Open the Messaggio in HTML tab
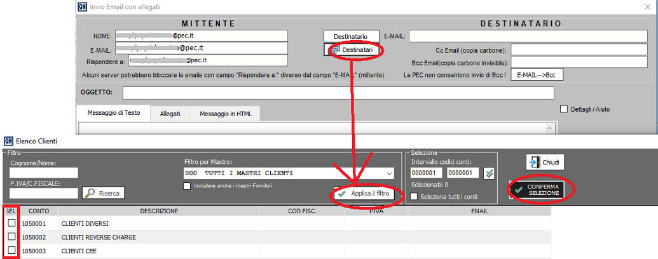The height and width of the screenshot is (259, 658). tap(225, 114)
